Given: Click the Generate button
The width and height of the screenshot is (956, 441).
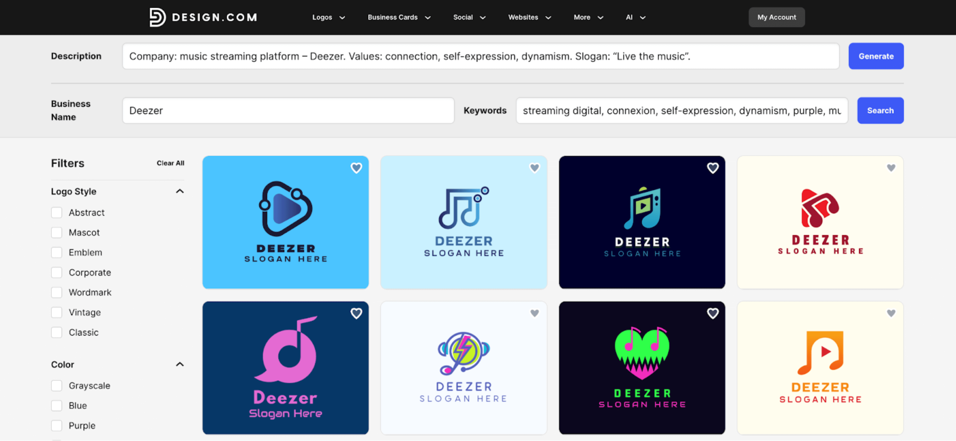Looking at the screenshot, I should click(876, 56).
